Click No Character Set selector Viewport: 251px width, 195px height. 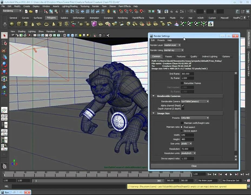click(x=232, y=180)
